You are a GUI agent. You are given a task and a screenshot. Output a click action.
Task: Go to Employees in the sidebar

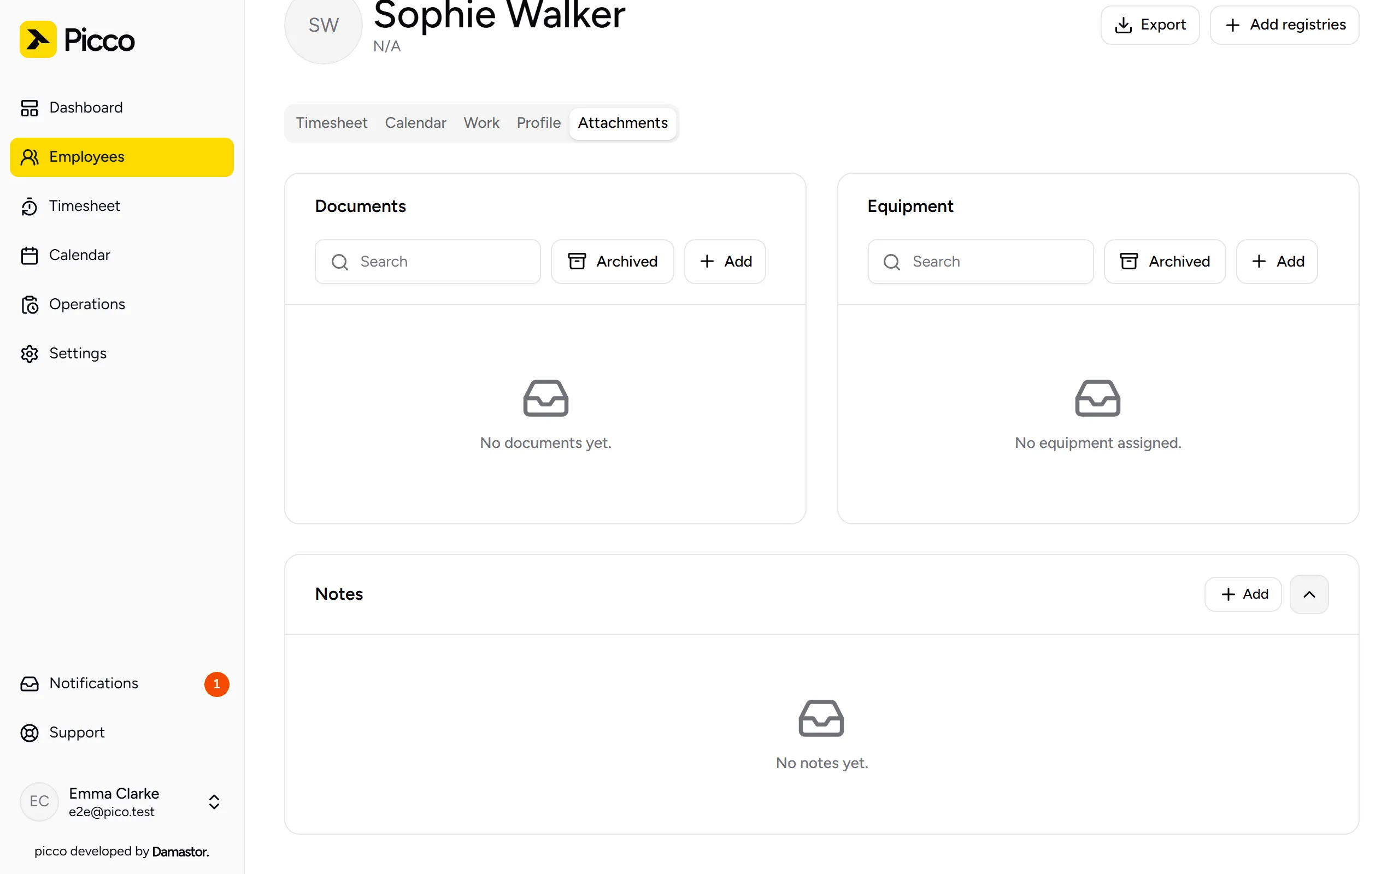tap(121, 157)
